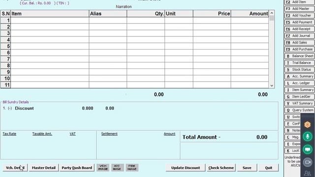Click the Alias column header
This screenshot has width=315, height=177.
108,14
